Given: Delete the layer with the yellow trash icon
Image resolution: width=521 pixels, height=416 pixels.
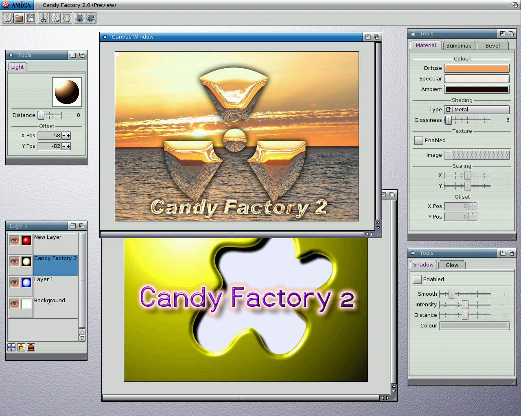Looking at the screenshot, I should coord(21,347).
